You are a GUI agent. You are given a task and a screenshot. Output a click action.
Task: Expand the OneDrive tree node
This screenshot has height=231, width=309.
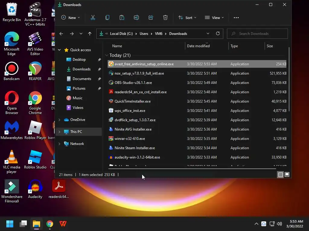(x=59, y=120)
